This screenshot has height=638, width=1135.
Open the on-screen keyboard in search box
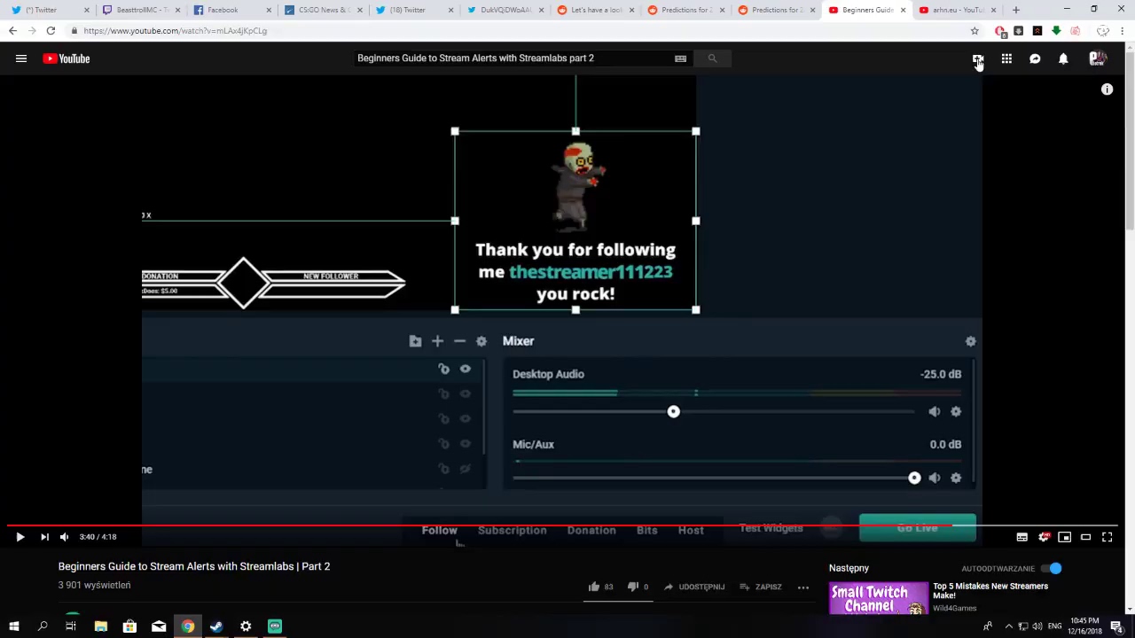pos(680,58)
